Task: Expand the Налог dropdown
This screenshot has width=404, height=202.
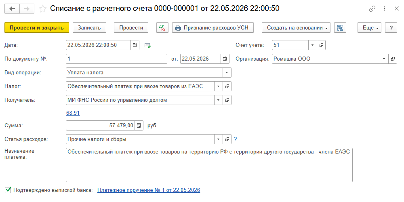Action: (x=219, y=86)
